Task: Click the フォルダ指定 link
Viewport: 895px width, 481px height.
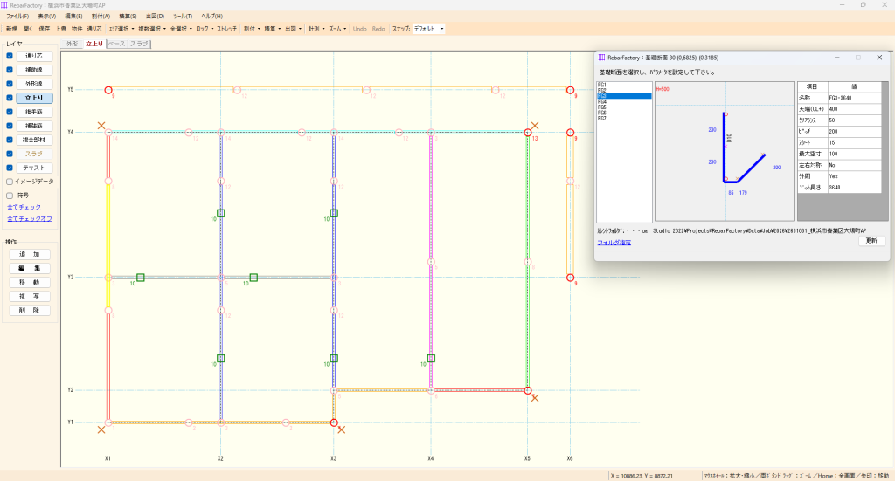Action: [614, 242]
